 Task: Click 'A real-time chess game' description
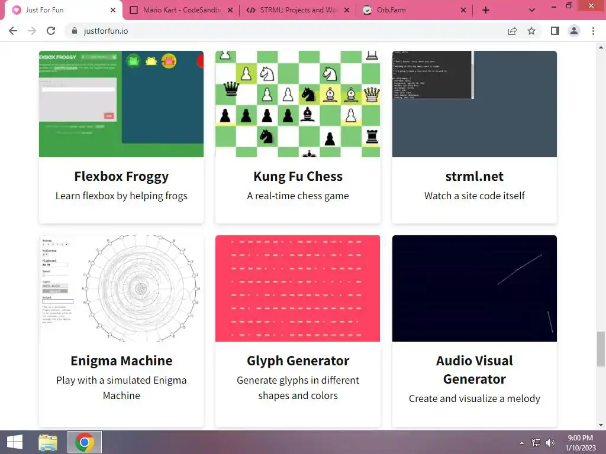click(298, 196)
